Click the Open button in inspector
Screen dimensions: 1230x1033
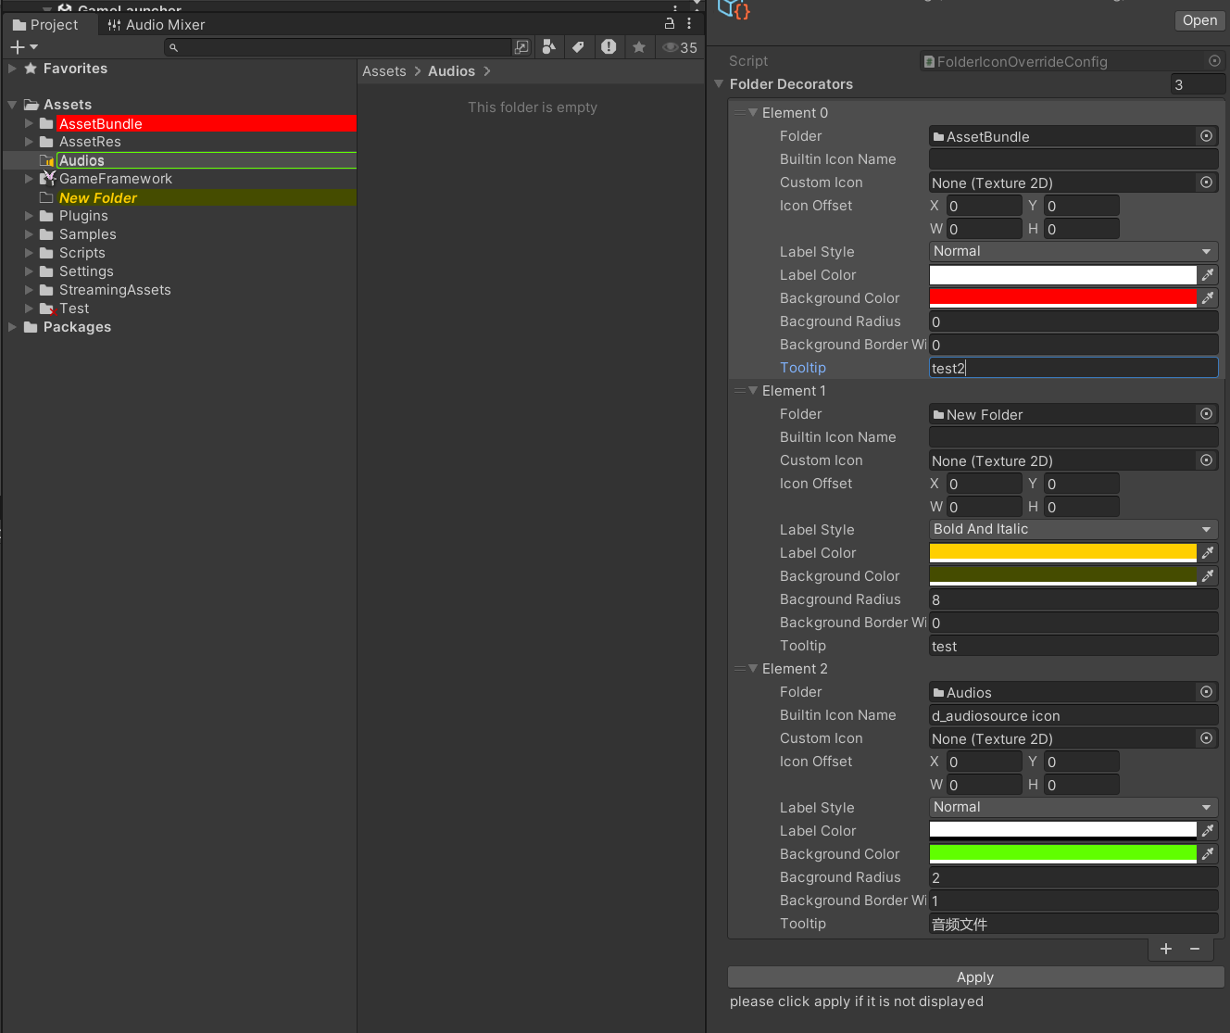click(x=1199, y=20)
